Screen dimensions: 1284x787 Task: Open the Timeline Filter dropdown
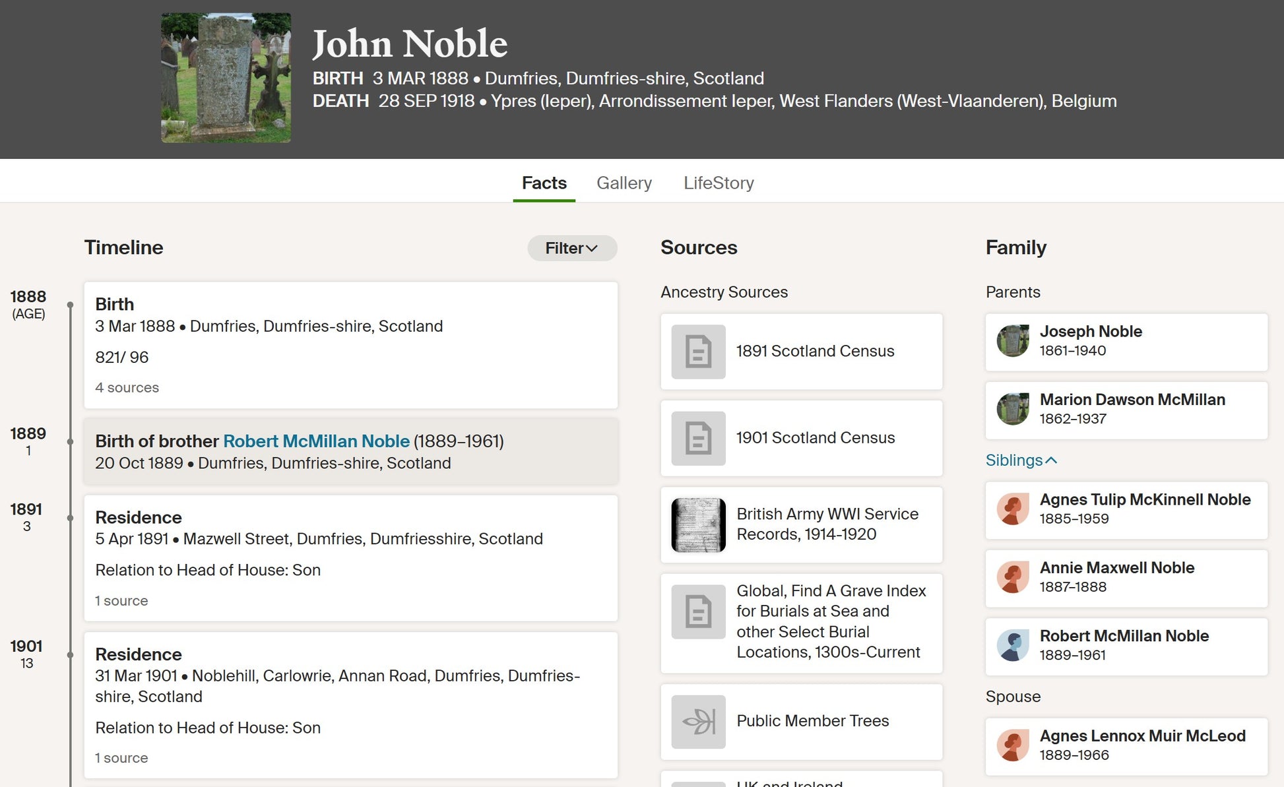click(571, 248)
